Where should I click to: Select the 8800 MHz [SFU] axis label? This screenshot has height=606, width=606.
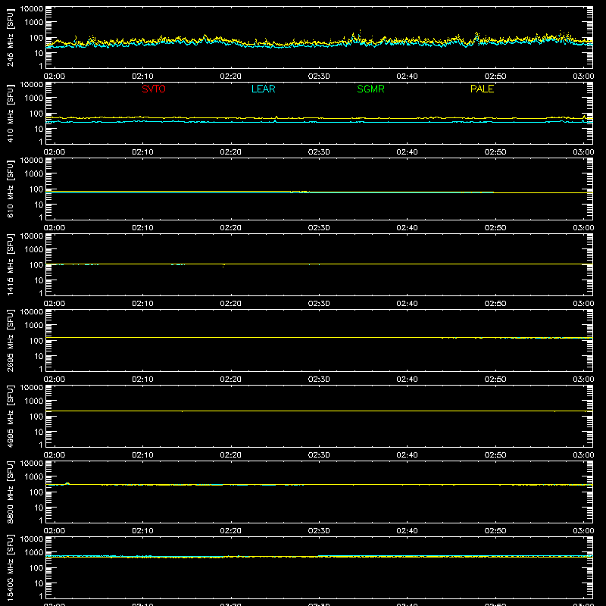point(10,492)
